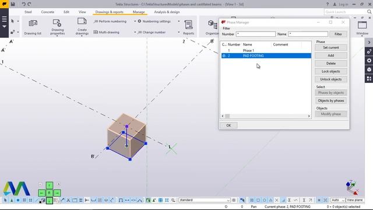Click OK in Phase Manager
The height and width of the screenshot is (210, 373).
[228, 125]
